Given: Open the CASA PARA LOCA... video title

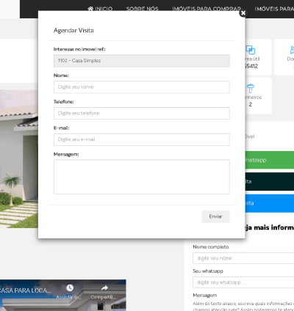Looking at the screenshot, I should pos(26,290).
